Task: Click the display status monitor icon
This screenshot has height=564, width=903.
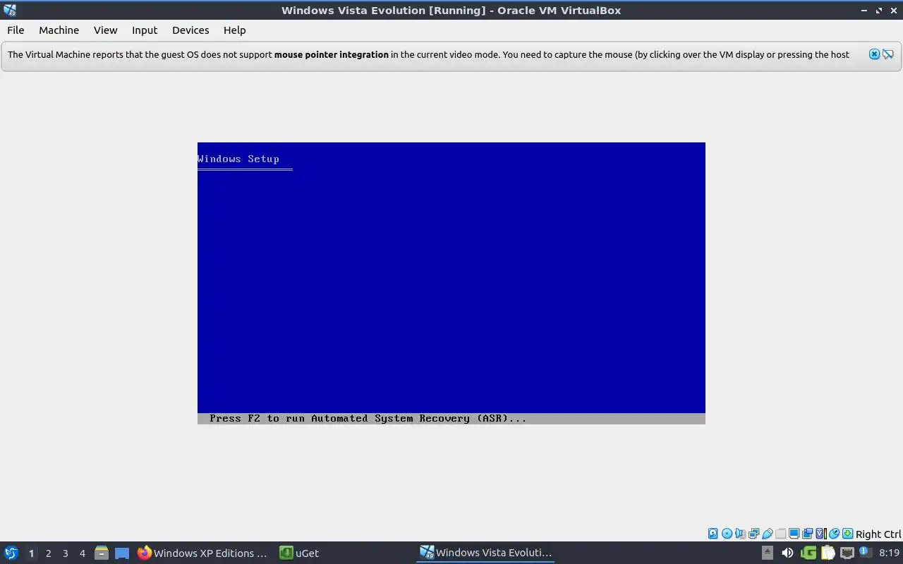Action: click(x=794, y=534)
